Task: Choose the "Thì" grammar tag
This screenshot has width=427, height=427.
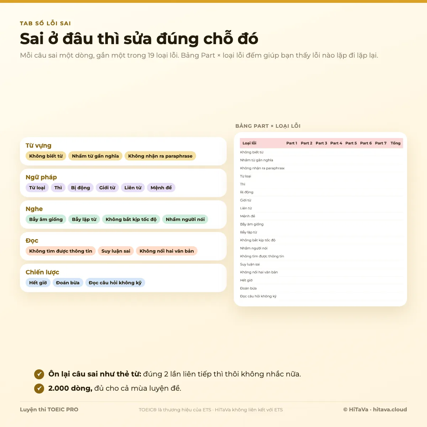Action: [58, 188]
